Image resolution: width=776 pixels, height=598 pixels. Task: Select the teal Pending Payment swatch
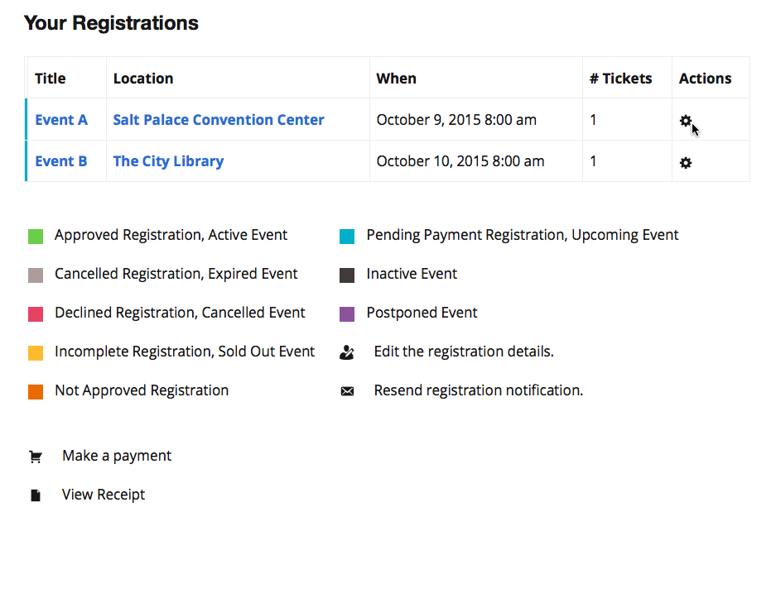coord(347,237)
